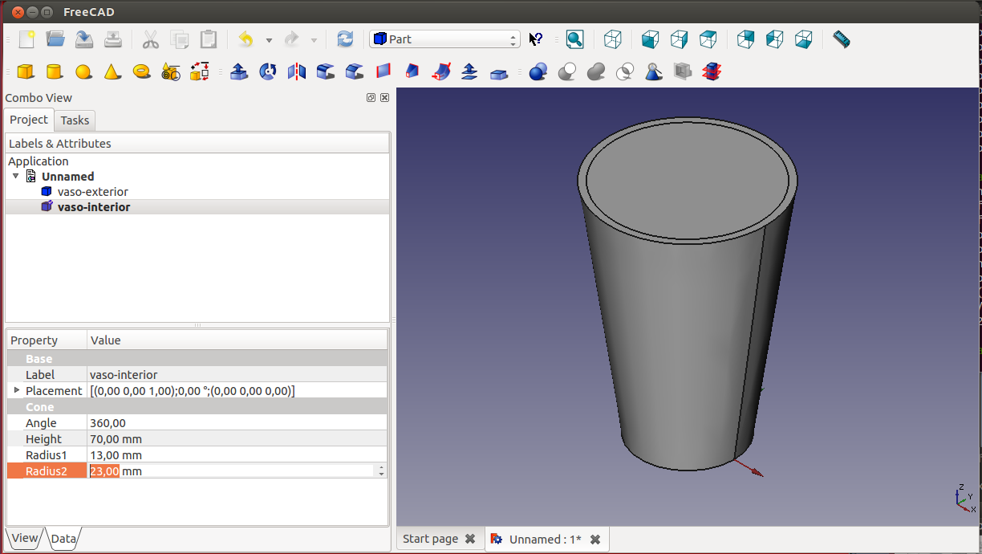Open the Part workbench dropdown

(444, 39)
